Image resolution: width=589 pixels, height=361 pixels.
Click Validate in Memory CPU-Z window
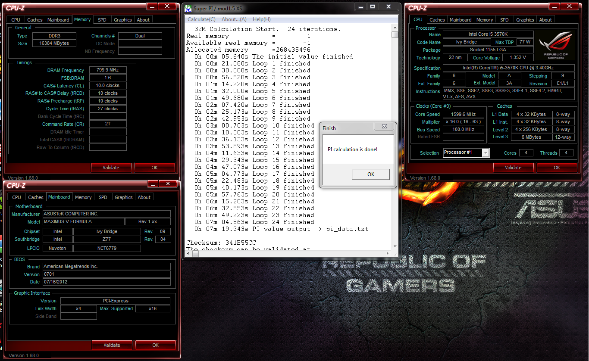point(111,168)
